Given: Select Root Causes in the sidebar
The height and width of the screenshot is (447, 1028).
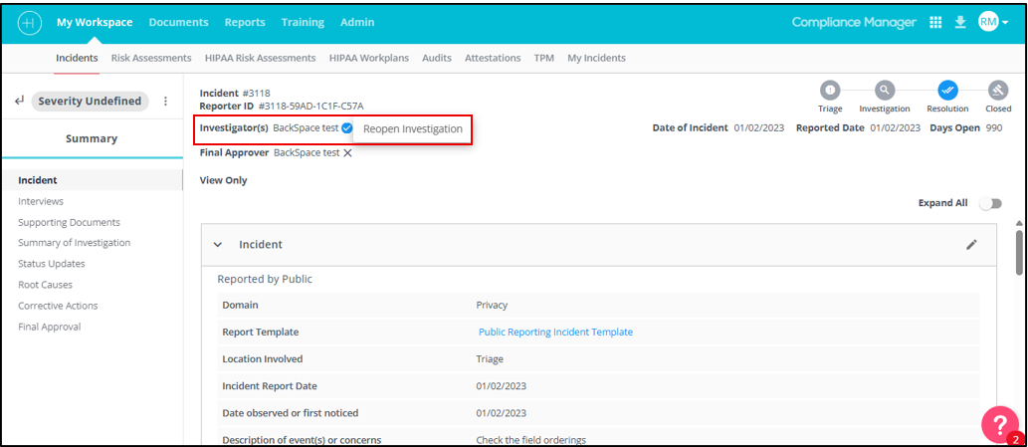Looking at the screenshot, I should click(45, 285).
